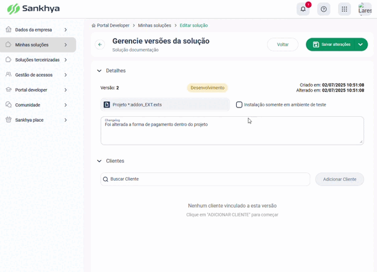Screen dimensions: 377x272
Task: Open Sankhya place menu item
Action: coord(38,120)
